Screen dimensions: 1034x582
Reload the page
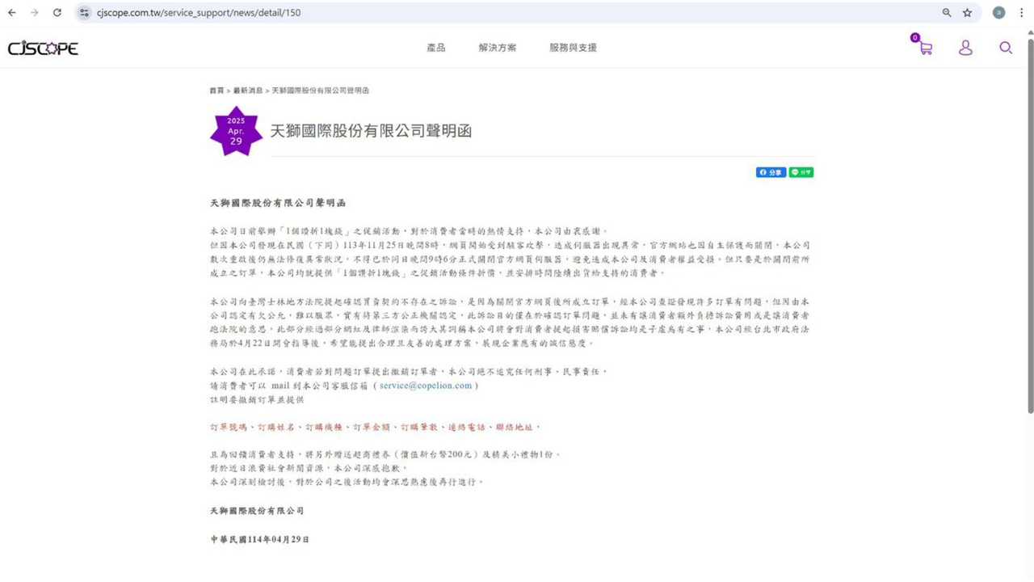[57, 13]
